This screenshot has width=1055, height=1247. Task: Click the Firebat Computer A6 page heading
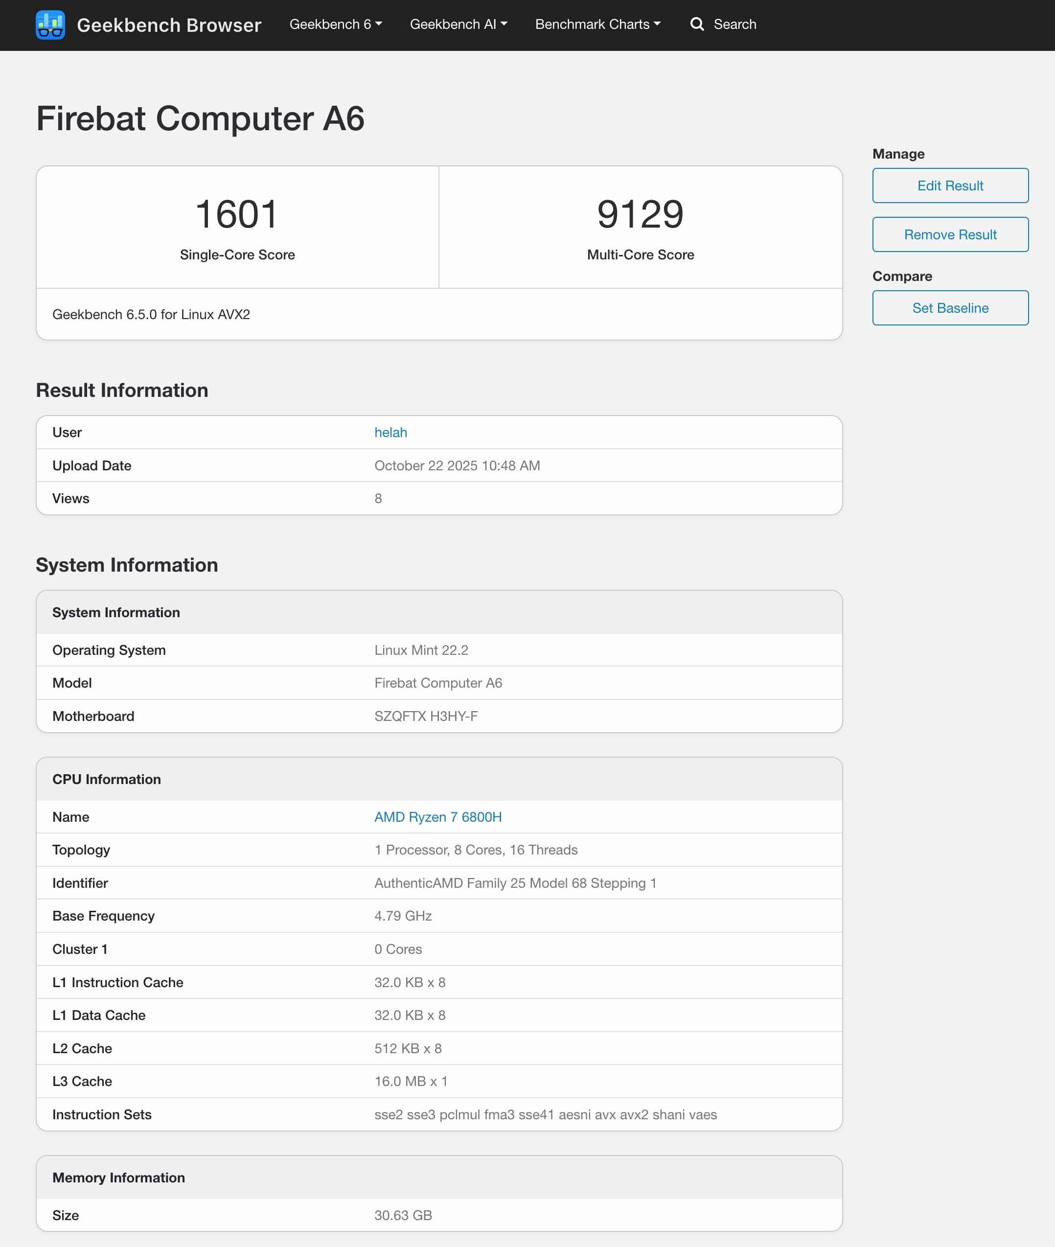[x=200, y=118]
